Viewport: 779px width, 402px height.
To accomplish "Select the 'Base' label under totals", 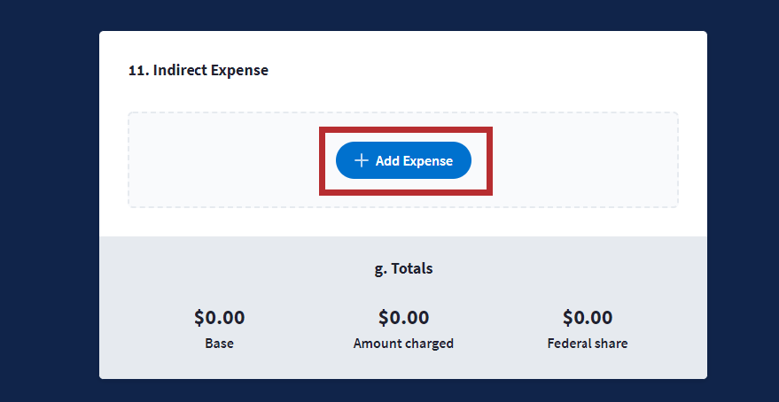I will point(219,344).
